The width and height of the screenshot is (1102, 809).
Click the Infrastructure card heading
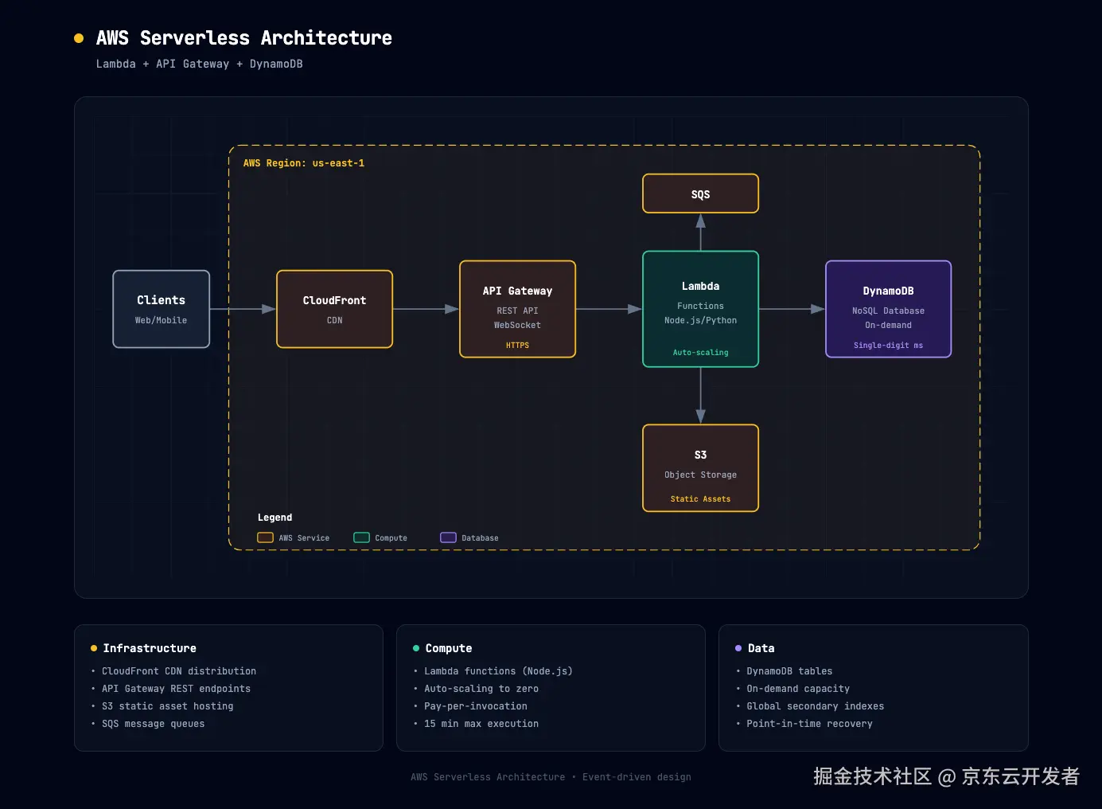coord(150,648)
